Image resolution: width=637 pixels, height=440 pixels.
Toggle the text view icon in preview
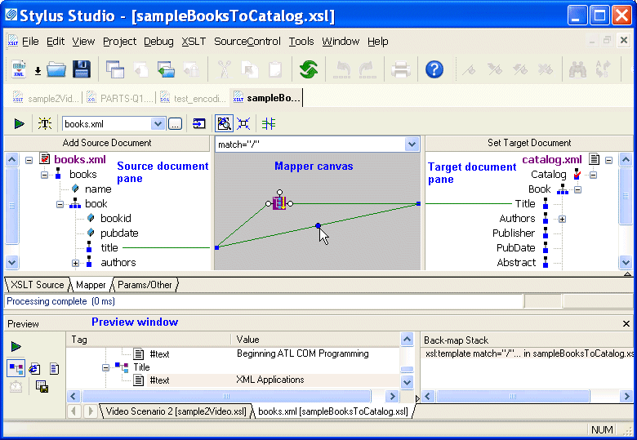pos(55,369)
